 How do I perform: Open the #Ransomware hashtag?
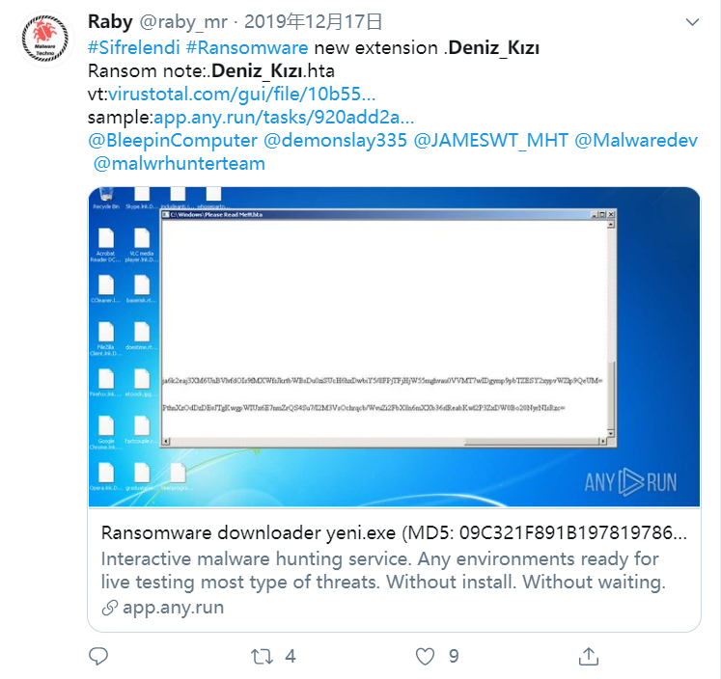tap(247, 48)
